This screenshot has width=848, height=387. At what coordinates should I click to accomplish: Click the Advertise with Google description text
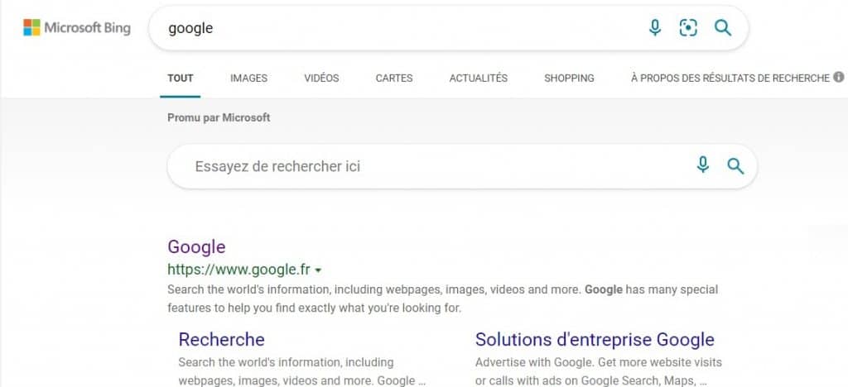click(x=598, y=371)
